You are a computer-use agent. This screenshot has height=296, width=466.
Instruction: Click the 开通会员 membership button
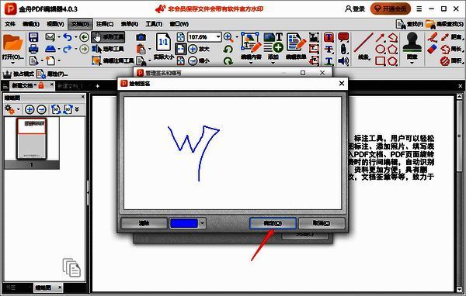pyautogui.click(x=390, y=9)
